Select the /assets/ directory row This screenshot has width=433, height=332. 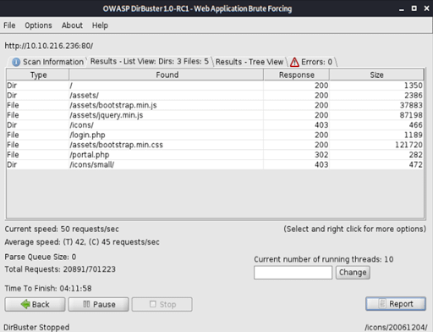(x=215, y=96)
